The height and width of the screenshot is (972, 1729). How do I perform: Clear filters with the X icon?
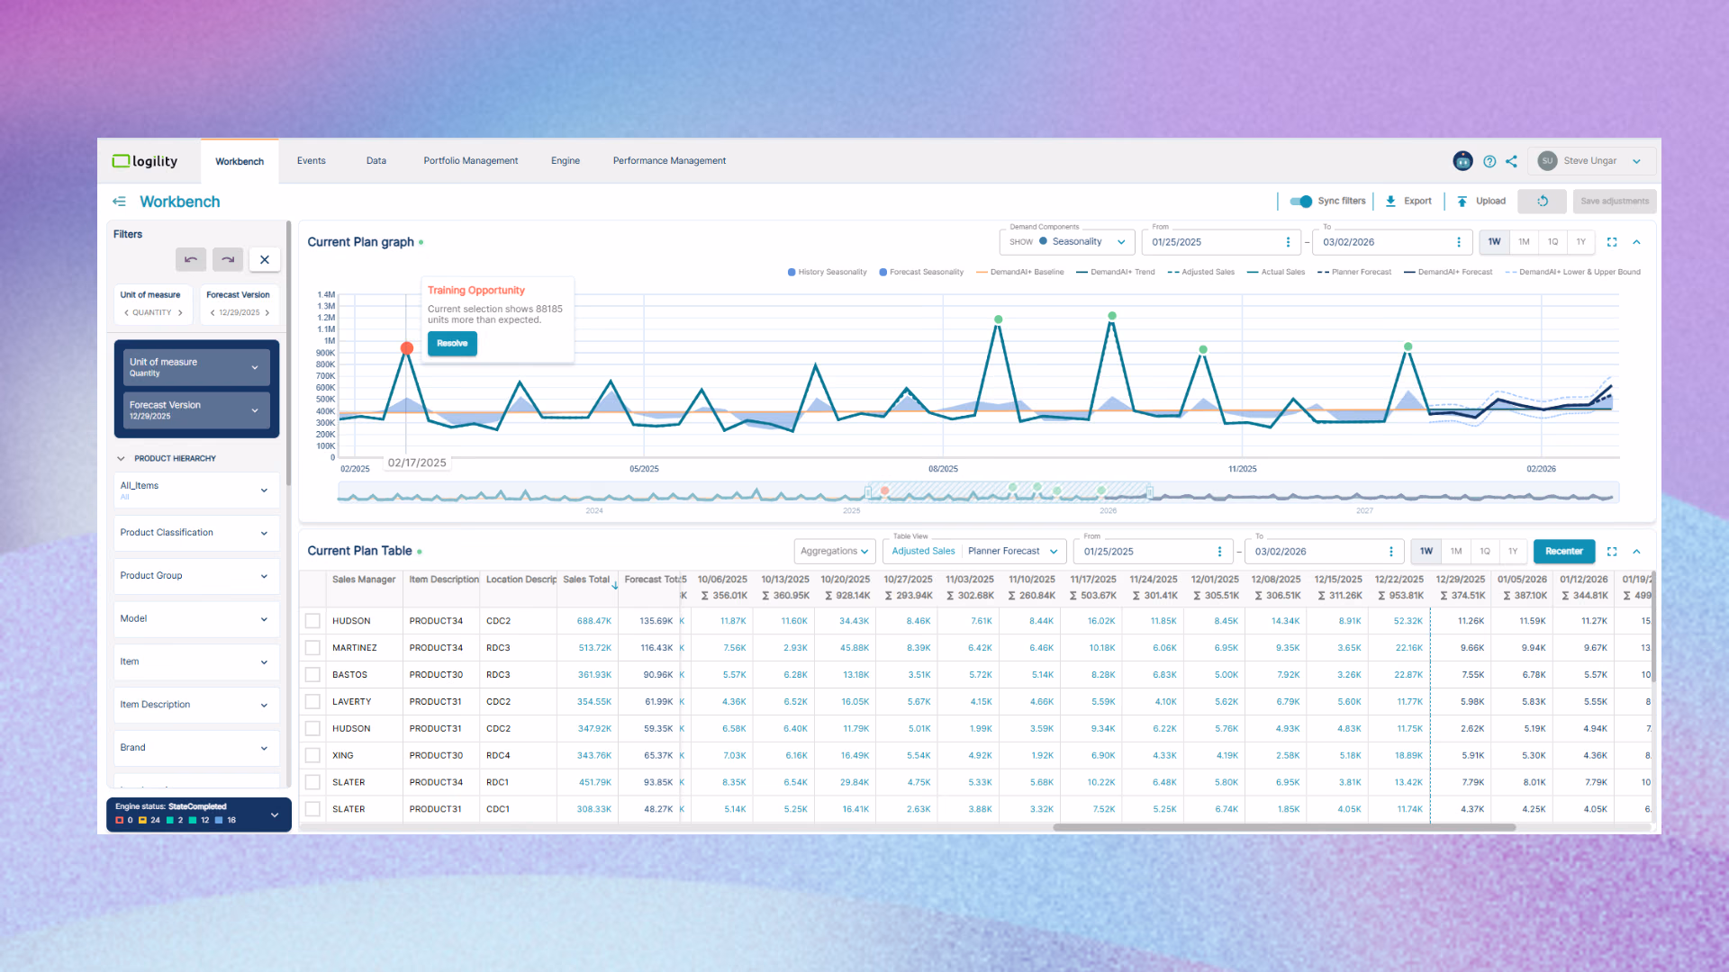pyautogui.click(x=265, y=259)
